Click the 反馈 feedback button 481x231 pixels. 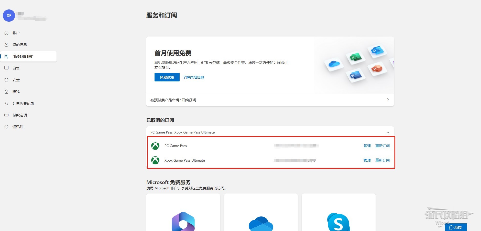[456, 227]
